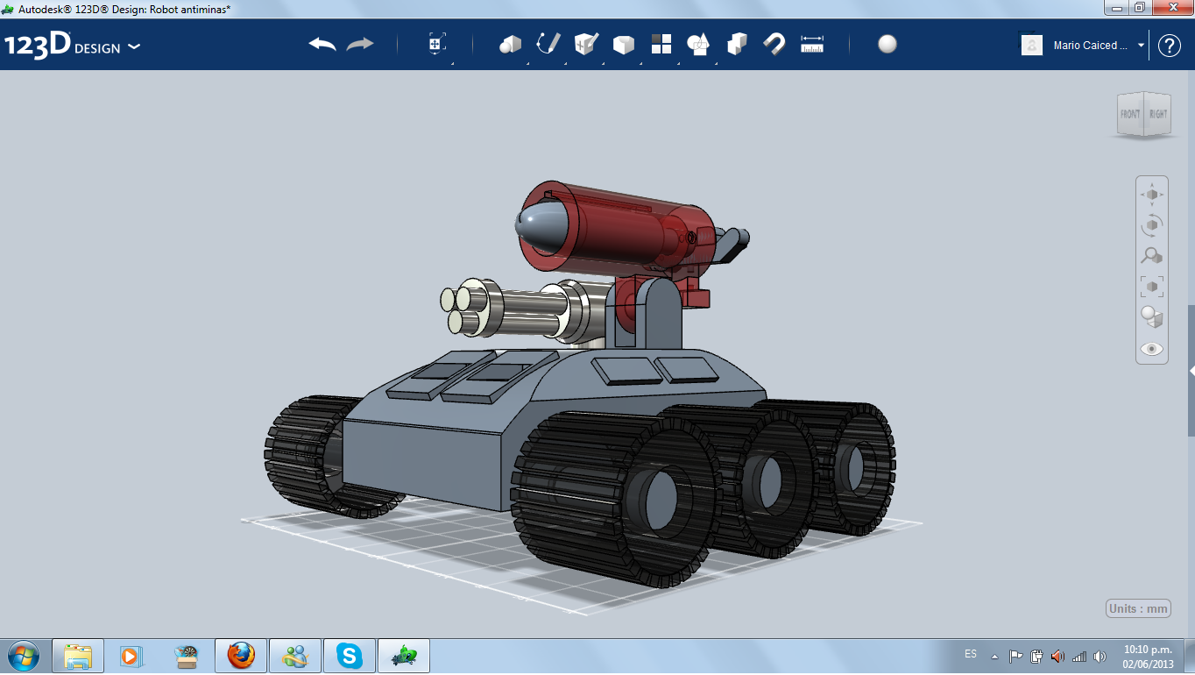Screen dimensions: 1195x675
Task: Select the Orbit navigation tool
Action: tap(1152, 224)
